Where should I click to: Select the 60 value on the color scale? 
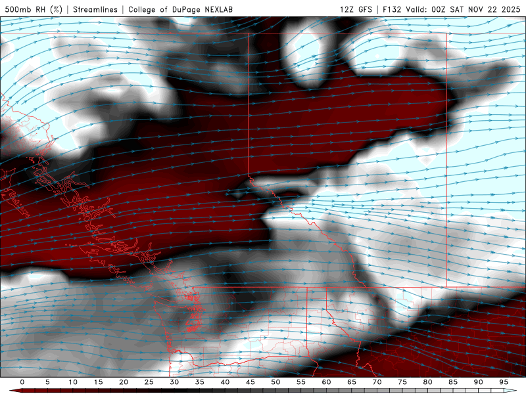click(326, 382)
